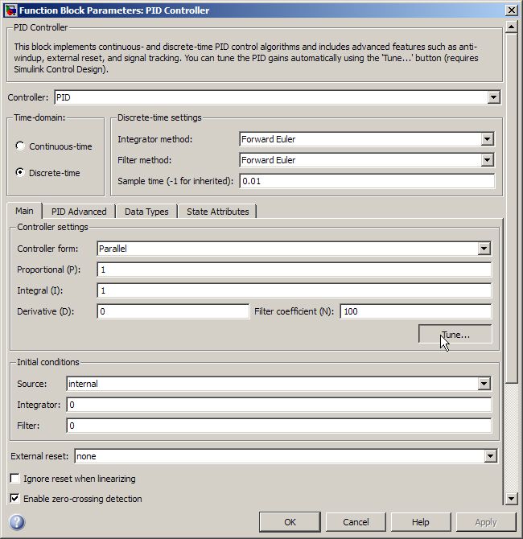Viewport: 523px width, 539px height.
Task: Expand the Integrator method dropdown
Action: click(487, 139)
